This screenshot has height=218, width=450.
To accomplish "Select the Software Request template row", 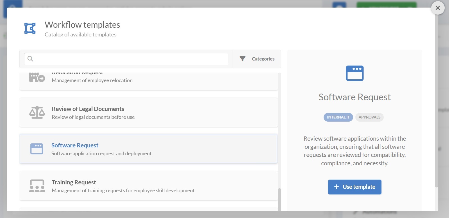I will tap(149, 149).
